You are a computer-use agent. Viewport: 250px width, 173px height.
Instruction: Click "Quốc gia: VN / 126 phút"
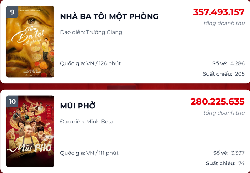pos(90,63)
